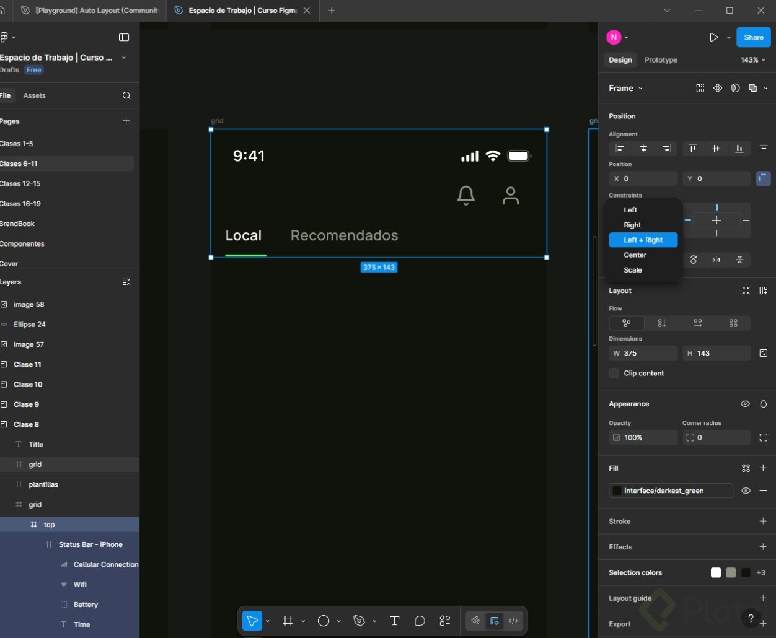Open the 143% zoom dropdown
Image resolution: width=776 pixels, height=638 pixels.
click(x=753, y=60)
